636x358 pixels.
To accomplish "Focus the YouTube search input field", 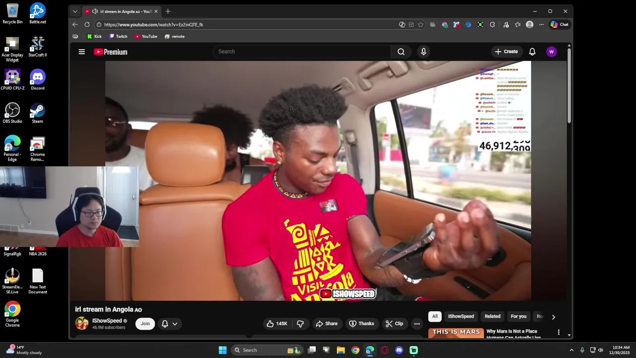I will [303, 52].
